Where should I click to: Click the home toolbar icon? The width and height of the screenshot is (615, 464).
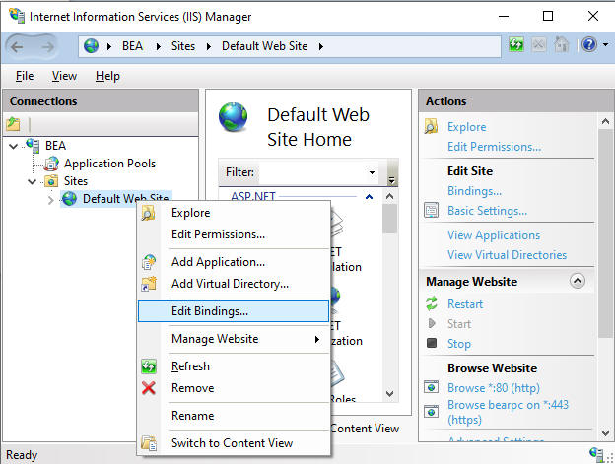coord(561,44)
